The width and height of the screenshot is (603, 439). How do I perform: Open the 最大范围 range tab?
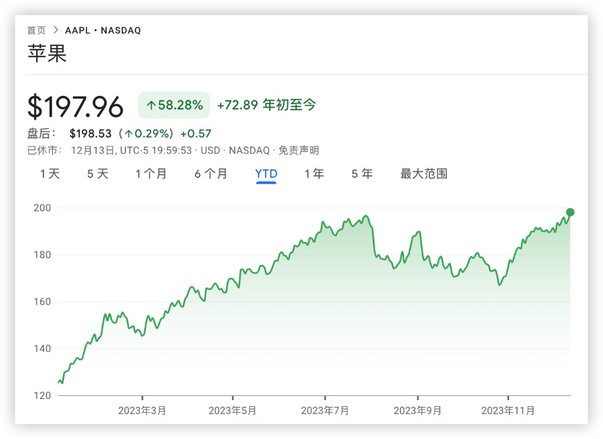(x=424, y=174)
